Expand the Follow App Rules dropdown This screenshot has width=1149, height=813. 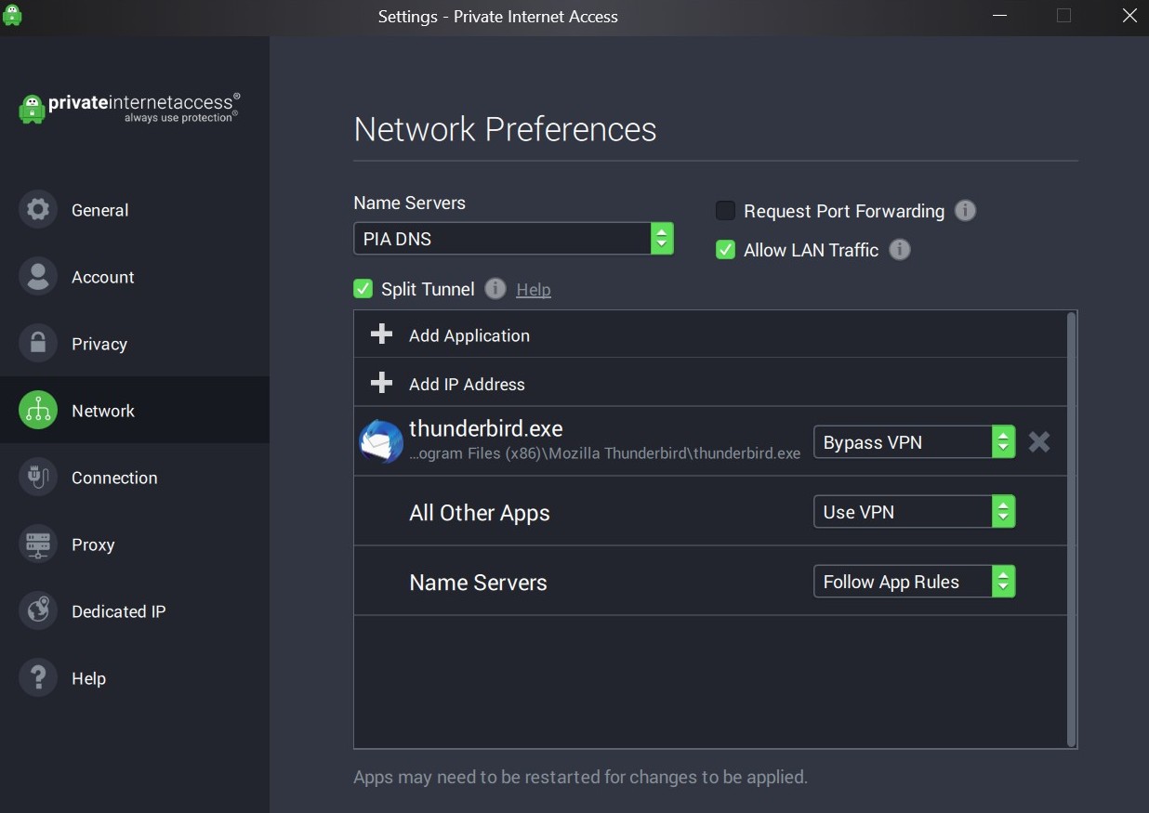tap(914, 582)
